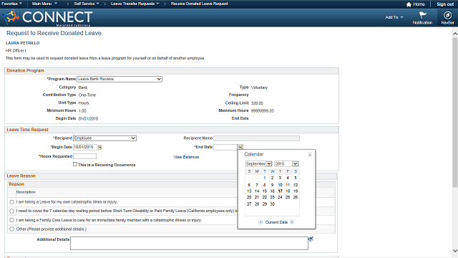458x258 pixels.
Task: Click the Description column header link
Action: coord(26,192)
